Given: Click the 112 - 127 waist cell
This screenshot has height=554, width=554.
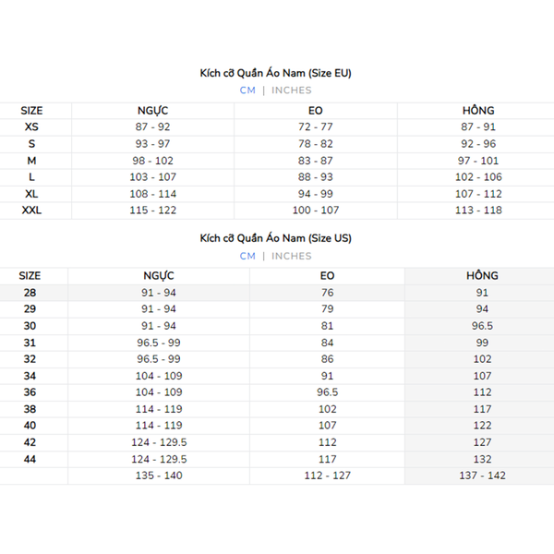Looking at the screenshot, I should tap(328, 476).
